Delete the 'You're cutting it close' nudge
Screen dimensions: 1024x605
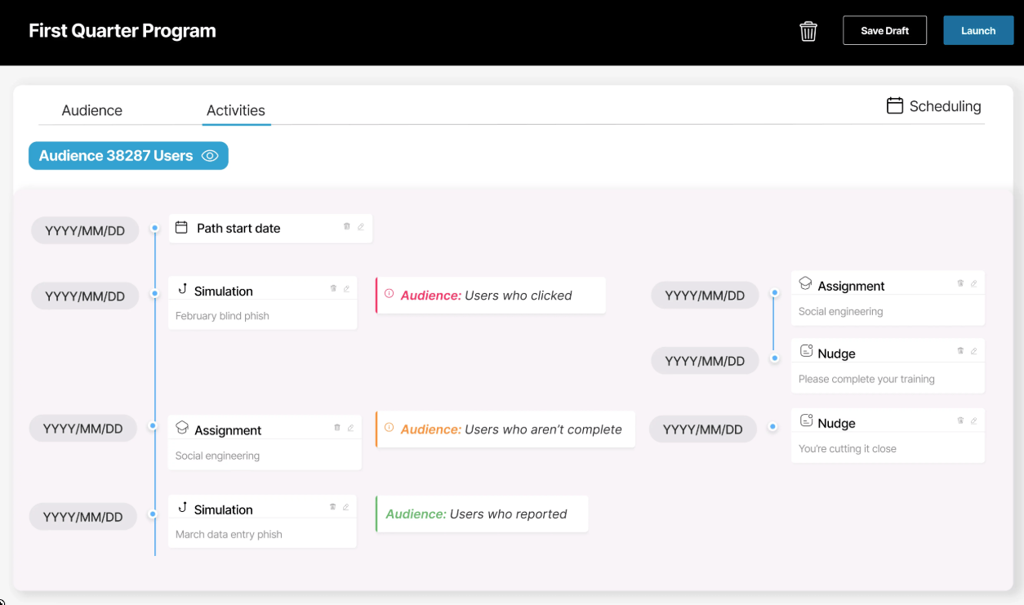(x=960, y=420)
